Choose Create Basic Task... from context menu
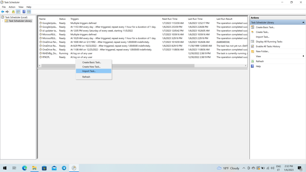The height and width of the screenshot is (172, 306). [91, 62]
